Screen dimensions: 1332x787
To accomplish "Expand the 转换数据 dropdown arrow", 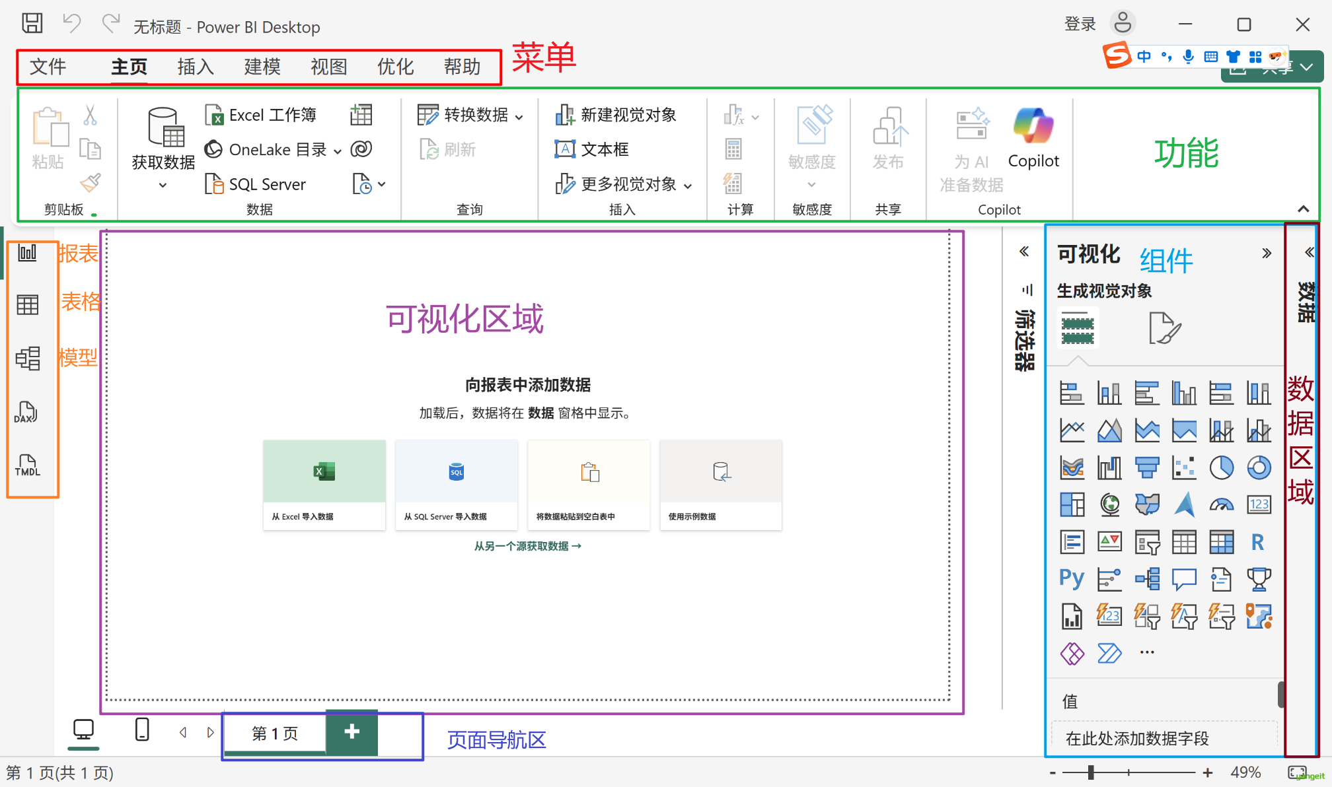I will click(519, 117).
